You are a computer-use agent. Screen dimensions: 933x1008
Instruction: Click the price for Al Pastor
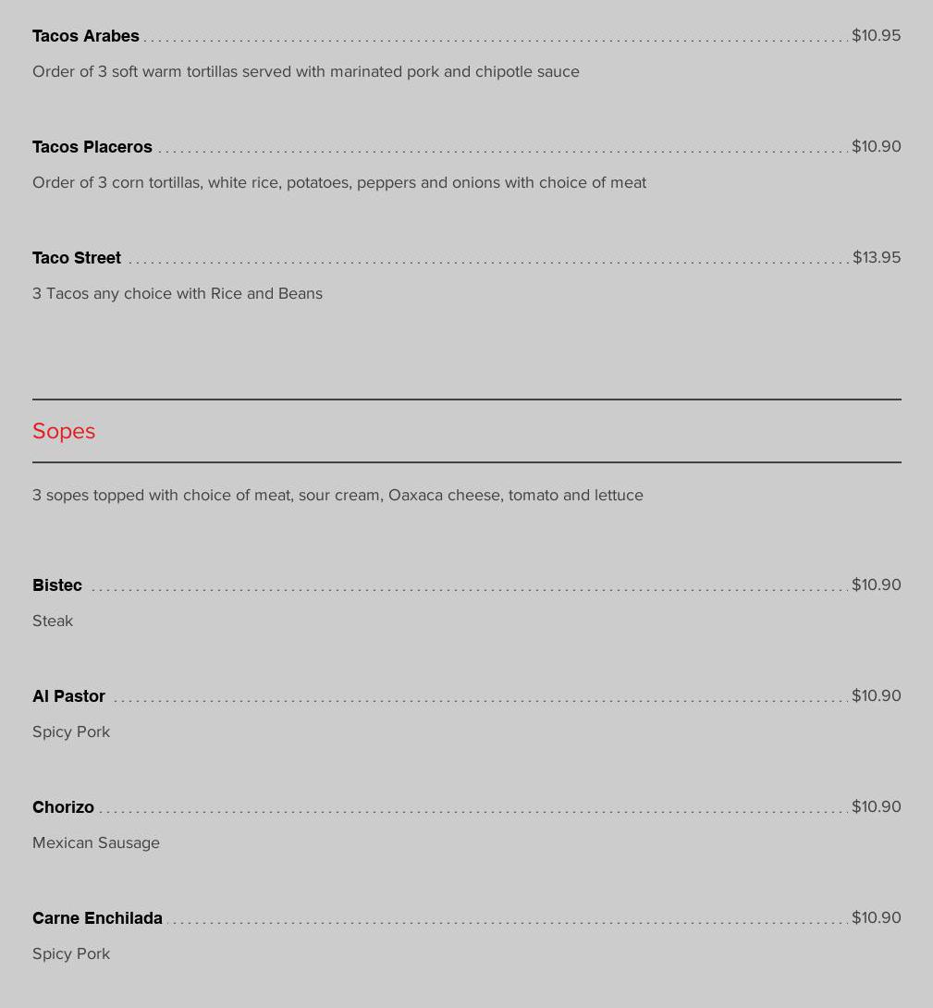tap(876, 695)
